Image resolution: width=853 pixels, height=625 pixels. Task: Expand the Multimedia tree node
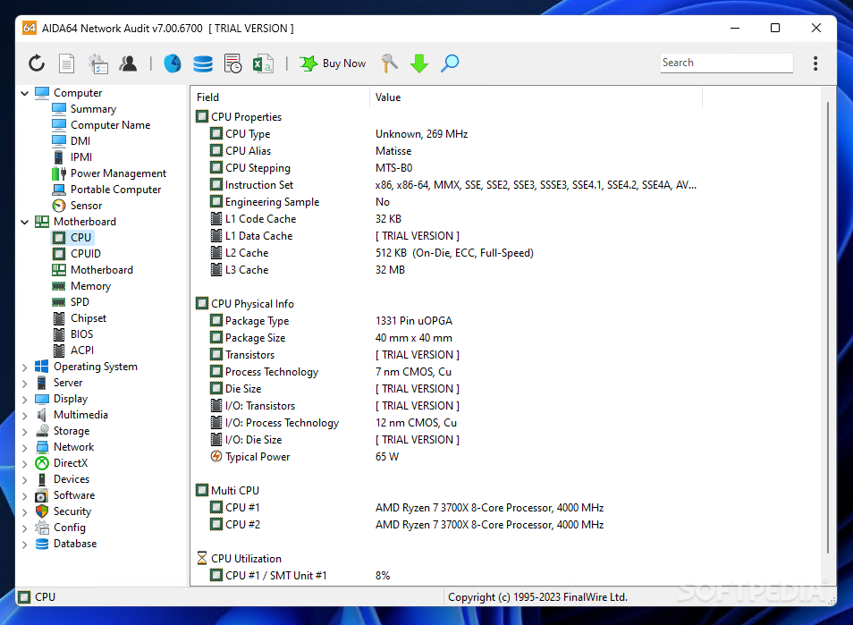click(24, 415)
